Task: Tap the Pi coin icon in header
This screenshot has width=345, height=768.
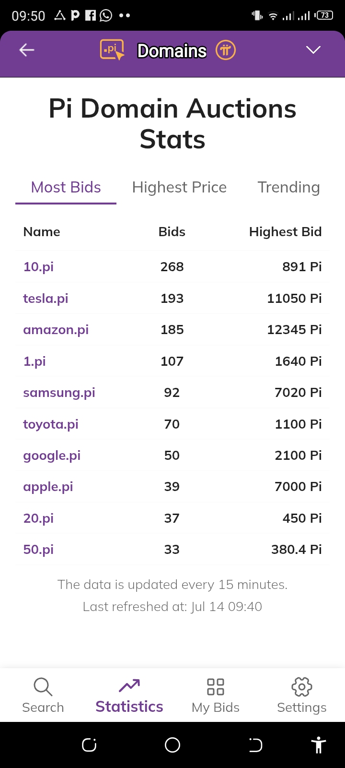Action: pos(226,50)
